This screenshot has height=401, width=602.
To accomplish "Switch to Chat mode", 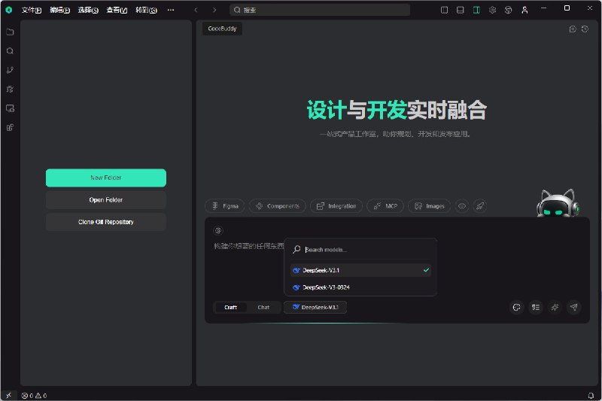I will click(263, 307).
